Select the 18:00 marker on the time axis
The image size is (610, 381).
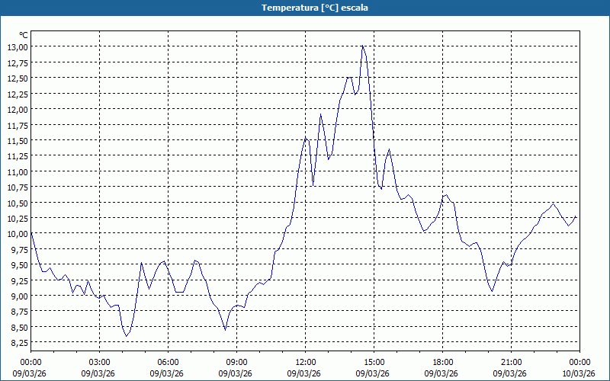tap(442, 362)
